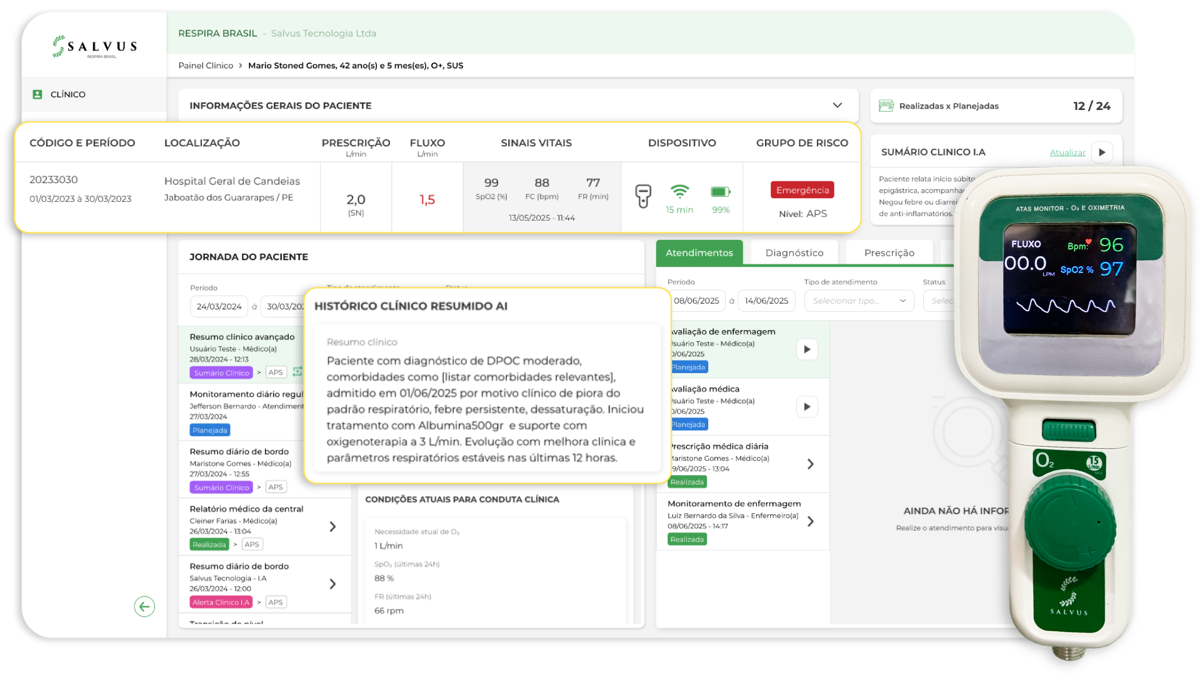This screenshot has width=1200, height=675.
Task: Open the Status dropdown in Atendimentos
Action: pos(939,301)
